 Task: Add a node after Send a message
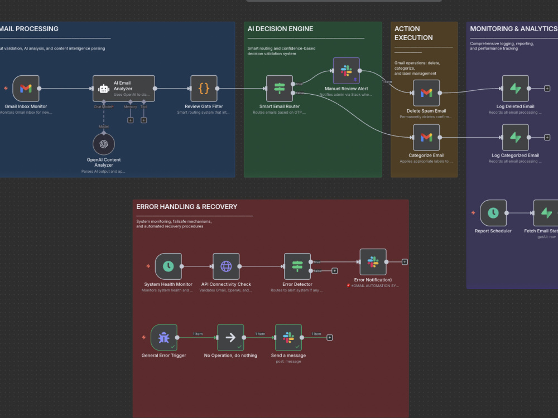click(330, 337)
